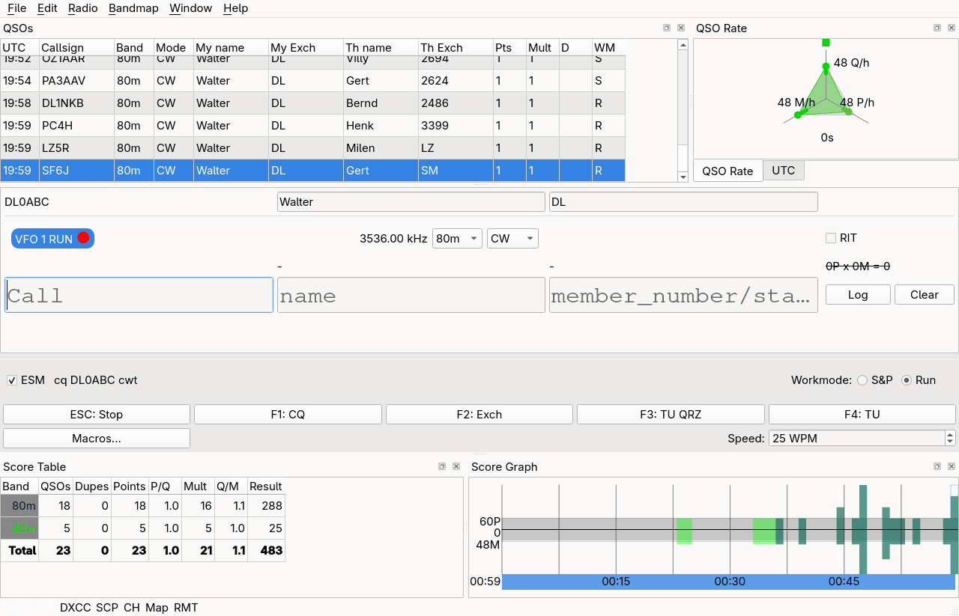This screenshot has width=959, height=616.
Task: Click the Log button
Action: pyautogui.click(x=858, y=295)
